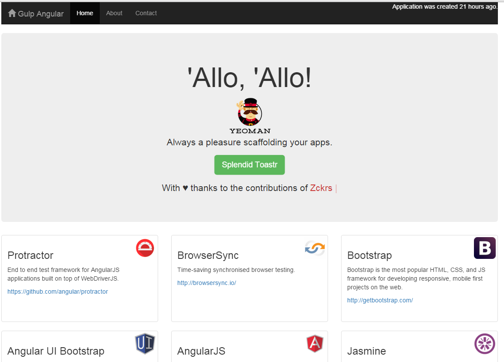Click 'Application was created 21 hours ago' text

[x=444, y=7]
